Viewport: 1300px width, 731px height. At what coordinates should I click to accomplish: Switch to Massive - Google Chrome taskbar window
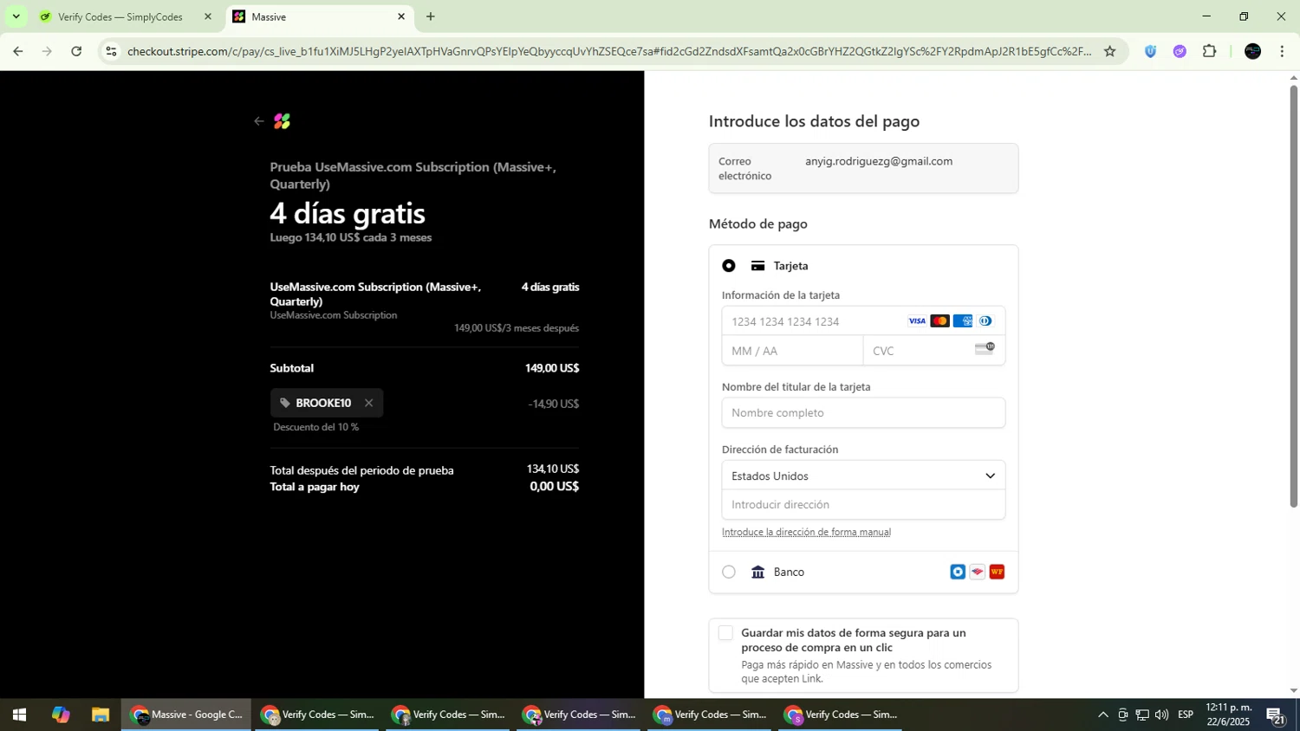click(186, 715)
